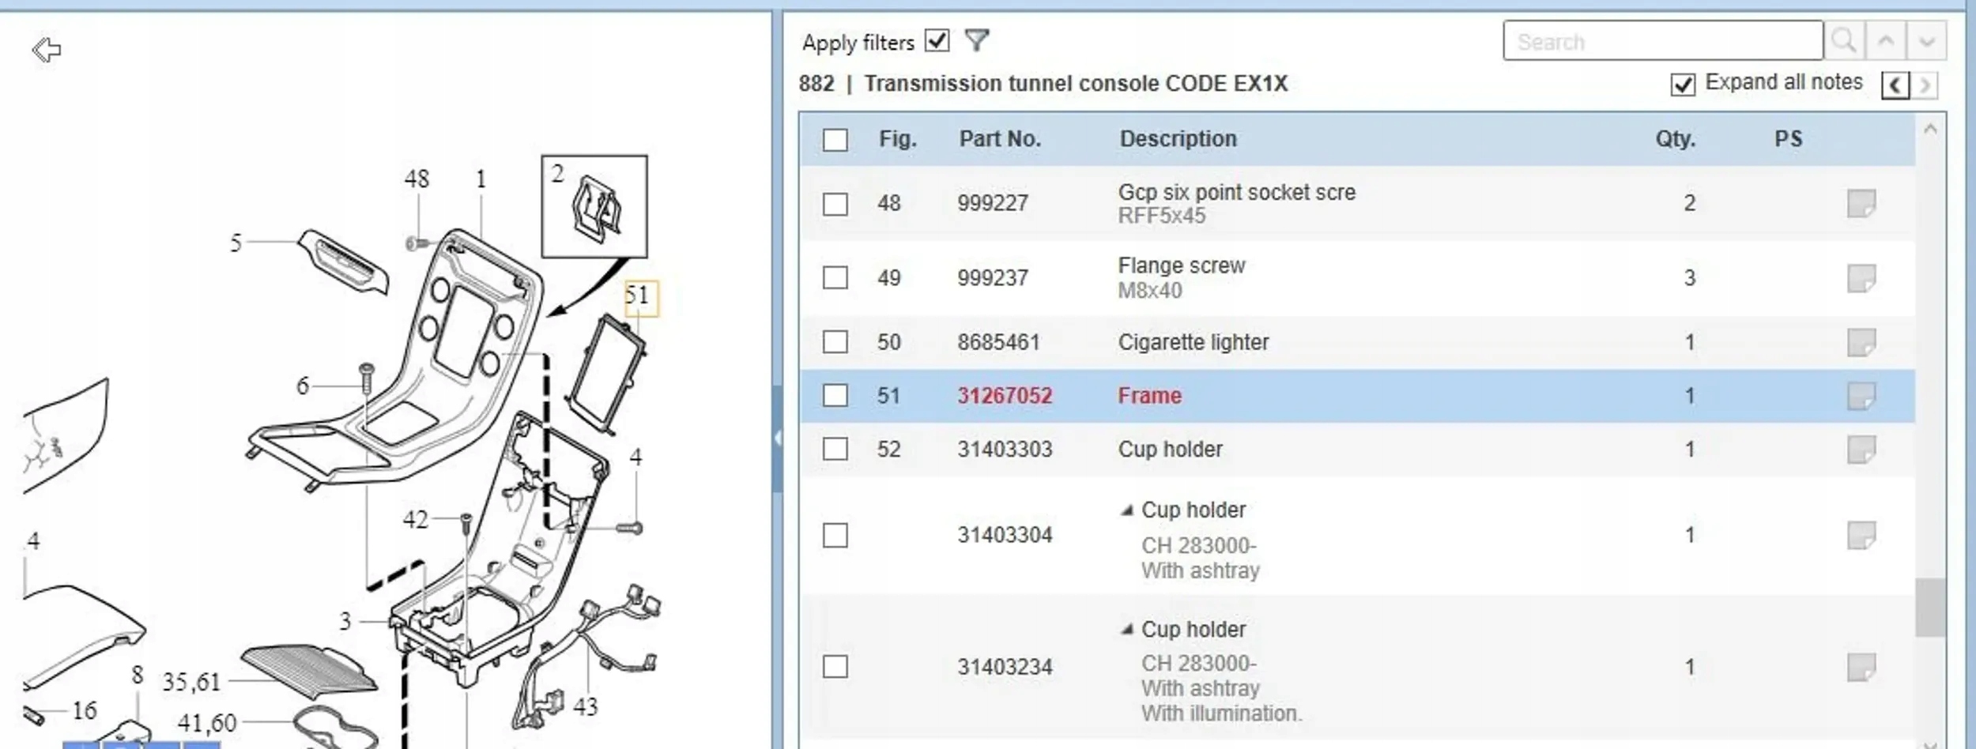Select callout 3 in the diagram
Viewport: 1976px width, 749px height.
point(345,621)
